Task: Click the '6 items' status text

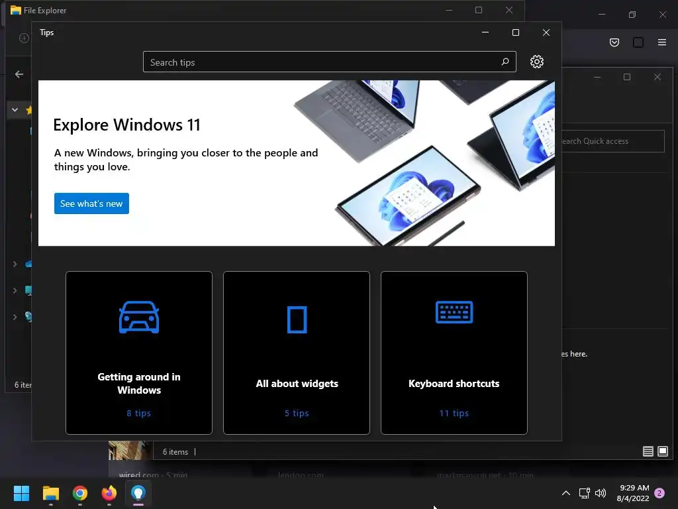Action: [175, 451]
